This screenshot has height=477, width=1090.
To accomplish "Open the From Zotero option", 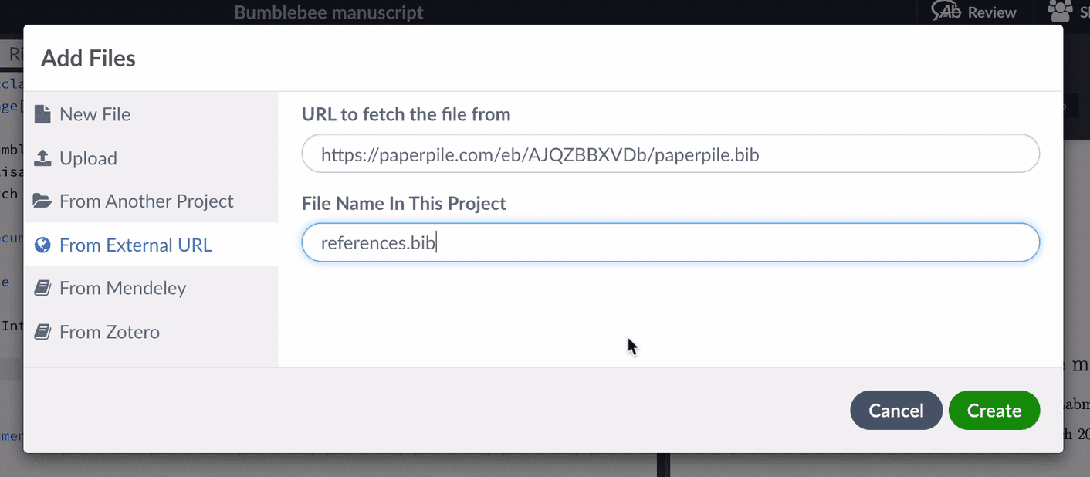I will (x=110, y=333).
